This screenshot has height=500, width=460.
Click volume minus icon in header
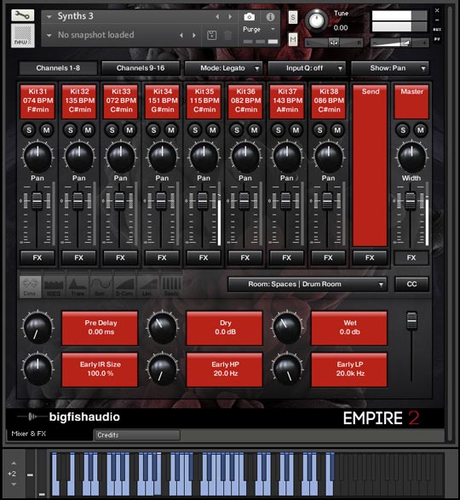(x=375, y=43)
